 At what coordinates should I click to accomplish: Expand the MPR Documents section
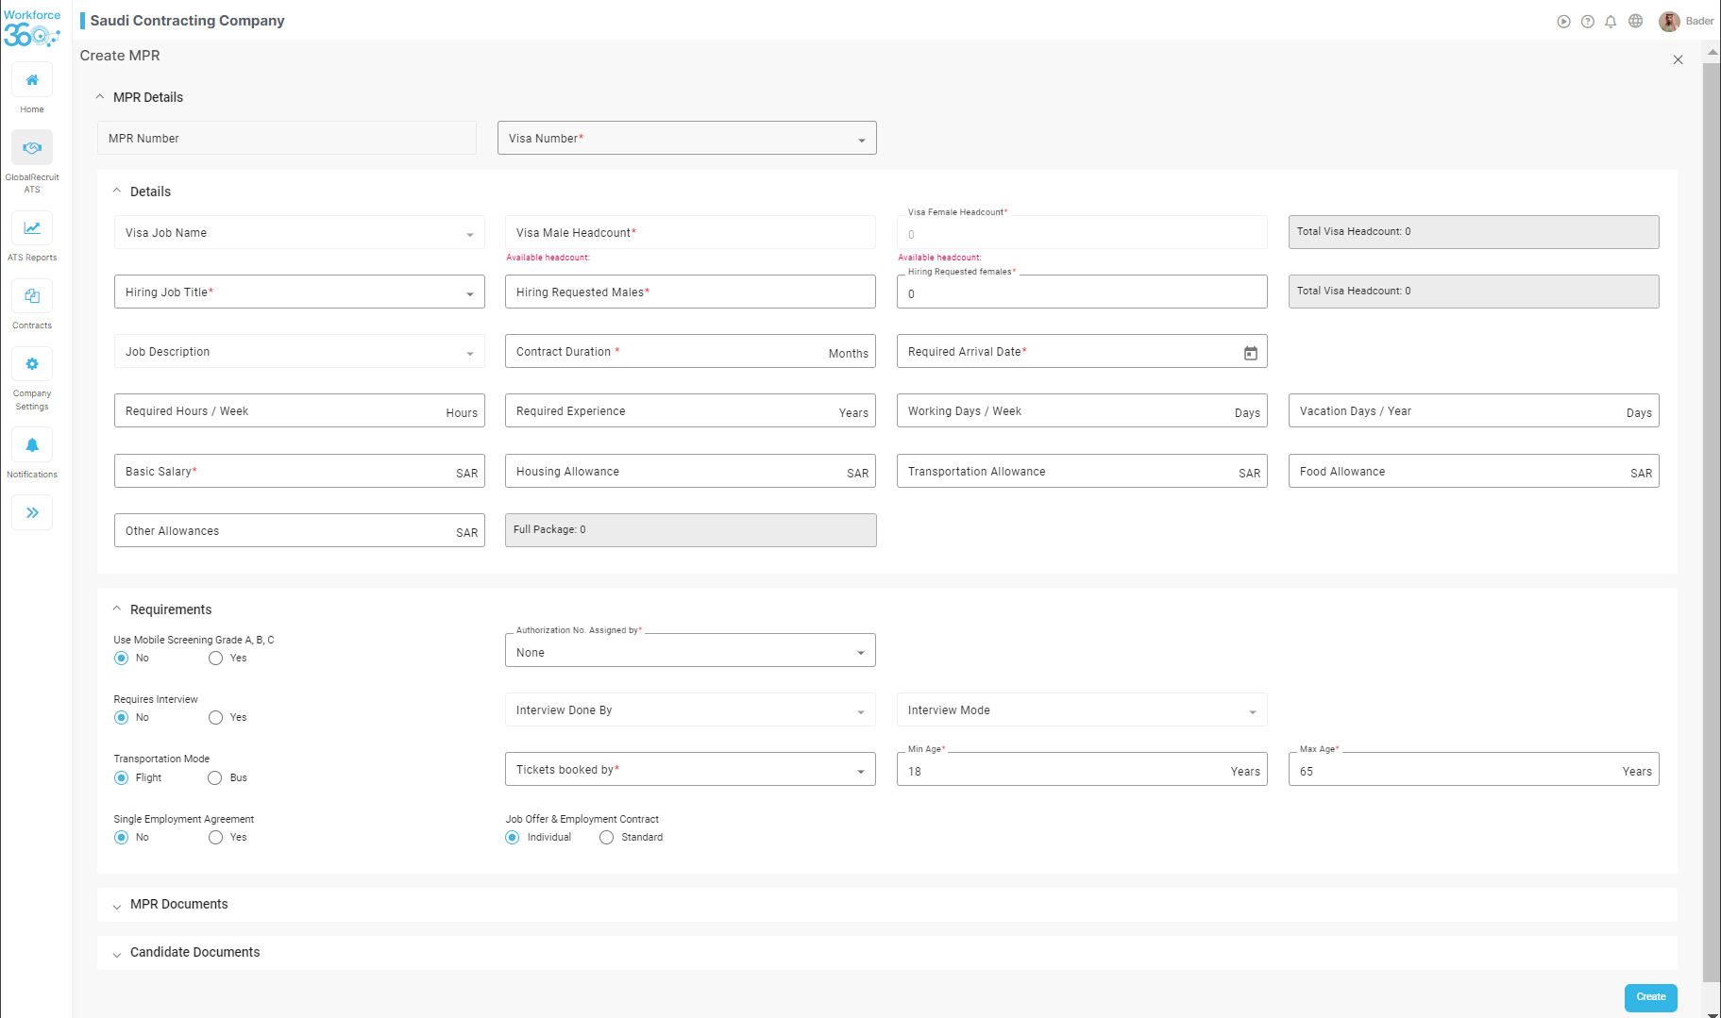pyautogui.click(x=178, y=905)
